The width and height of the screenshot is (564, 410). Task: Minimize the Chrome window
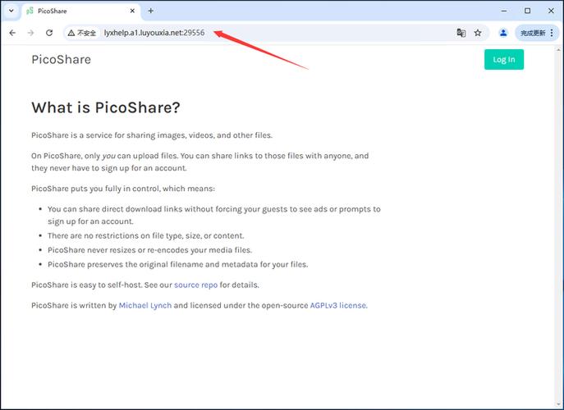pos(504,11)
